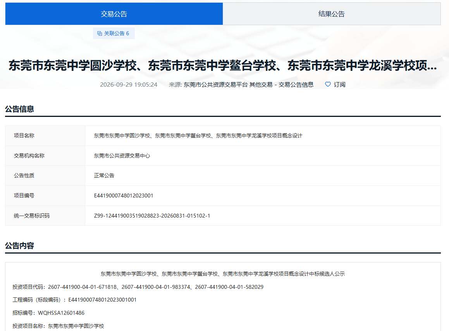This screenshot has width=449, height=331.
Task: Click the 公告信息 section heading
Action: [19, 109]
